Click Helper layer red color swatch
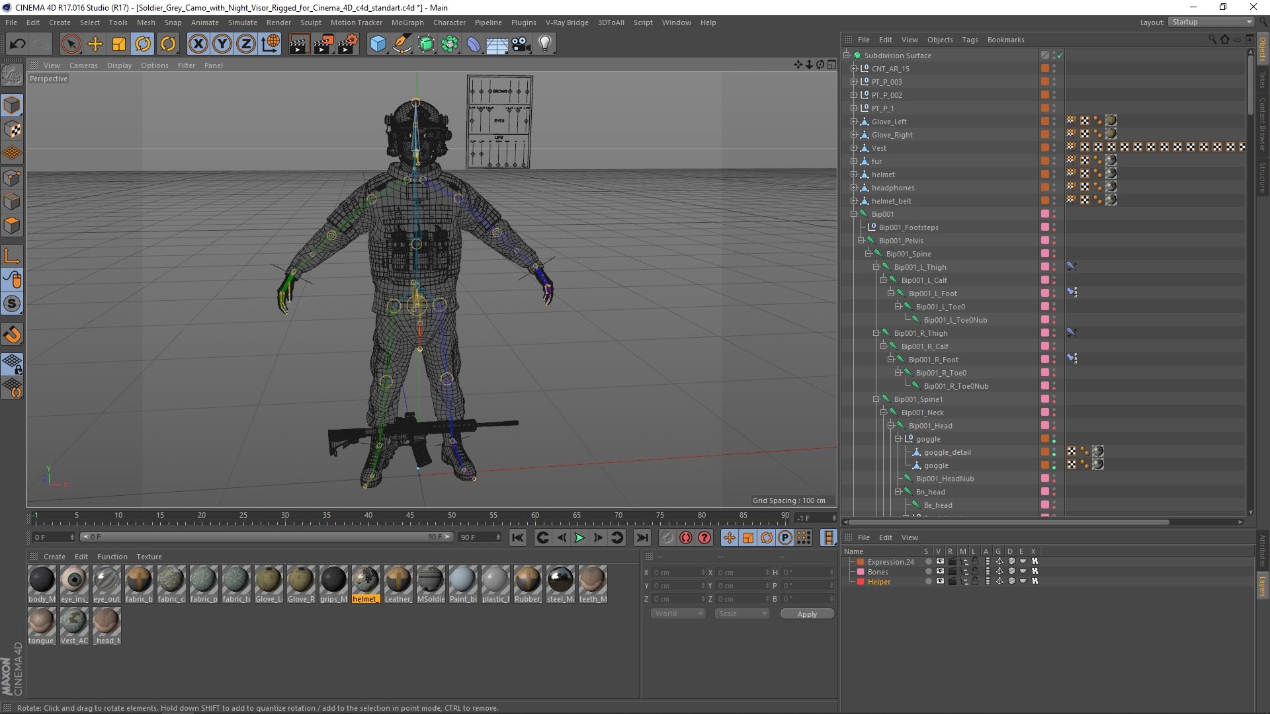Viewport: 1270px width, 714px height. (861, 582)
